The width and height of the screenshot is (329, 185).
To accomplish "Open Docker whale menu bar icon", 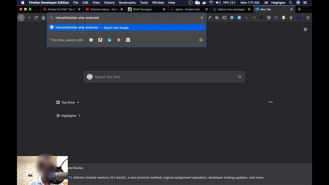I will (204, 3).
